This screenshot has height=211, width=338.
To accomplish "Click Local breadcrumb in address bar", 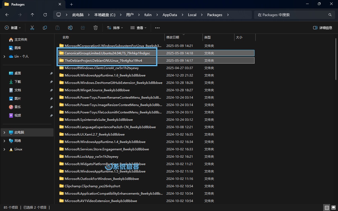I will pos(192,15).
